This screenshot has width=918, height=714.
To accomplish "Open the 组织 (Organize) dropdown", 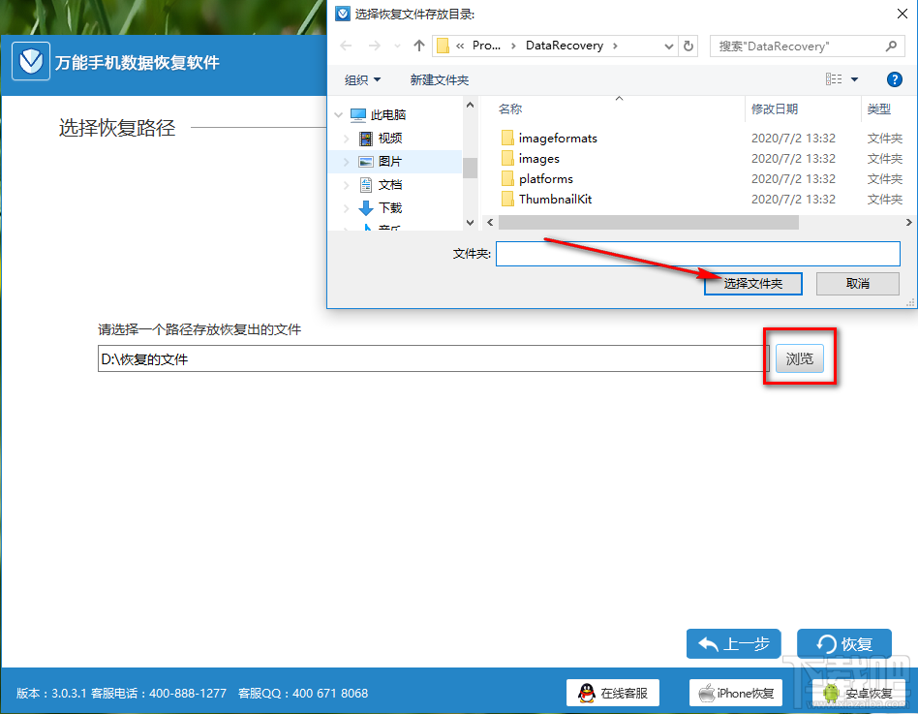I will [362, 79].
